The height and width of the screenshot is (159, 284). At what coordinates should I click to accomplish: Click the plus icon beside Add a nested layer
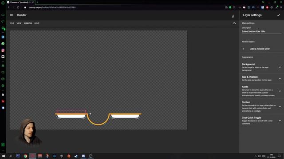point(243,49)
